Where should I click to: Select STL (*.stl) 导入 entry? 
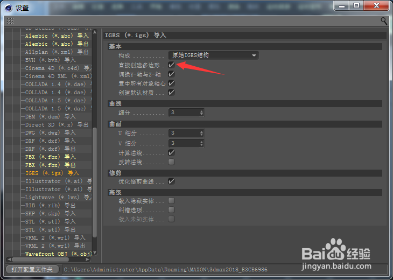(51, 222)
